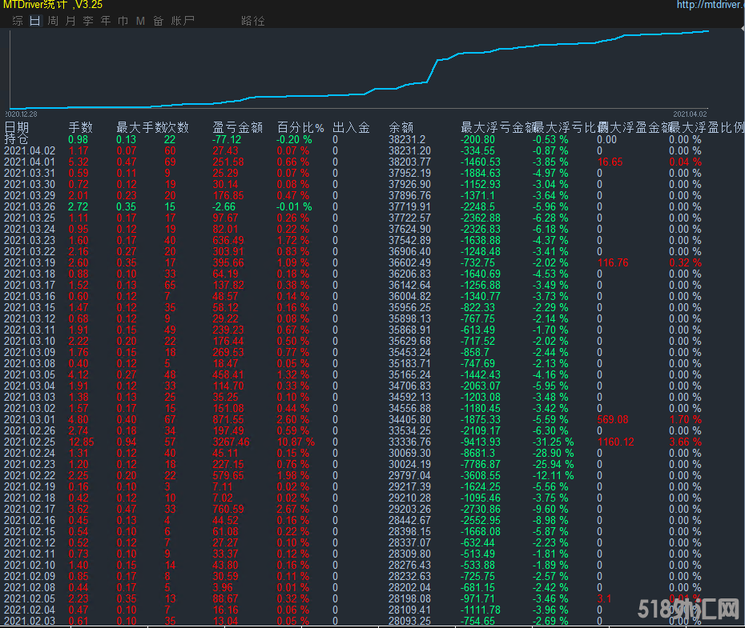
Task: Select the 年 yearly tab
Action: (106, 20)
